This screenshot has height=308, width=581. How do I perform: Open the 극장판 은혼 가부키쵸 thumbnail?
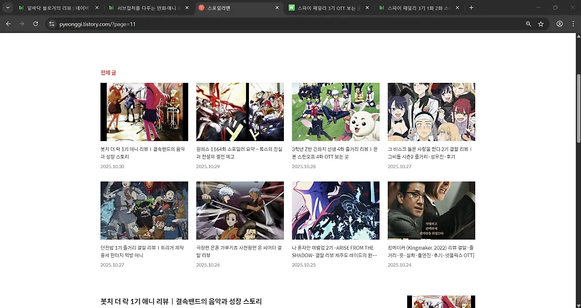pyautogui.click(x=240, y=210)
